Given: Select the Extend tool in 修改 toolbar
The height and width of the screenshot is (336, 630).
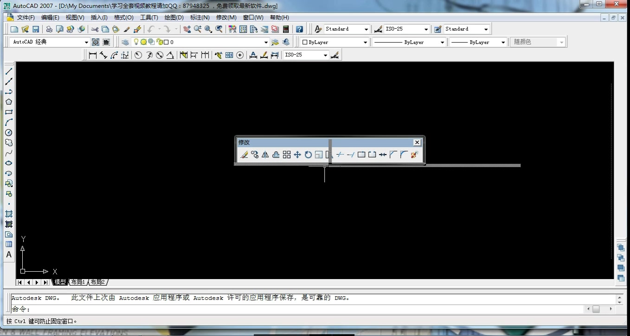Looking at the screenshot, I should tap(351, 155).
